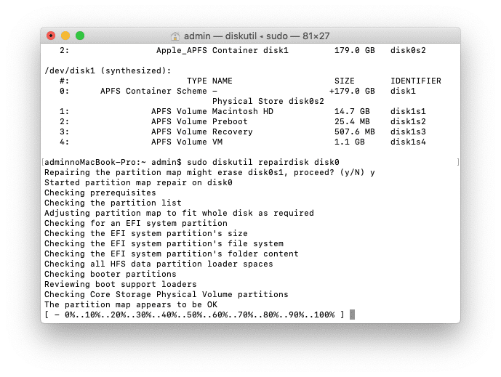The image size is (501, 377).
Task: Click "EFI system partition's size" line
Action: point(146,234)
